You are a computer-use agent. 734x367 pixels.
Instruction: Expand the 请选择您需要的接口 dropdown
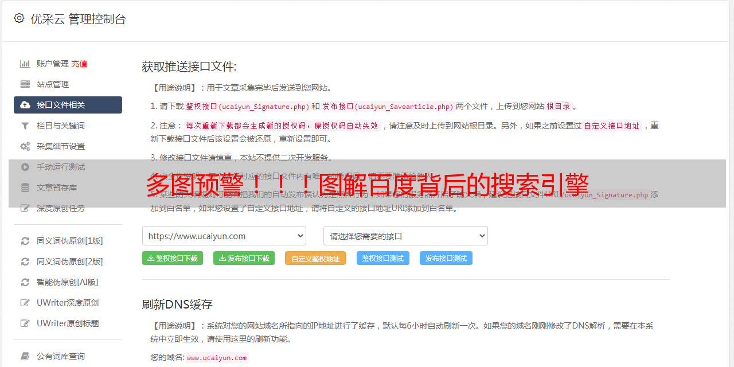pos(405,236)
